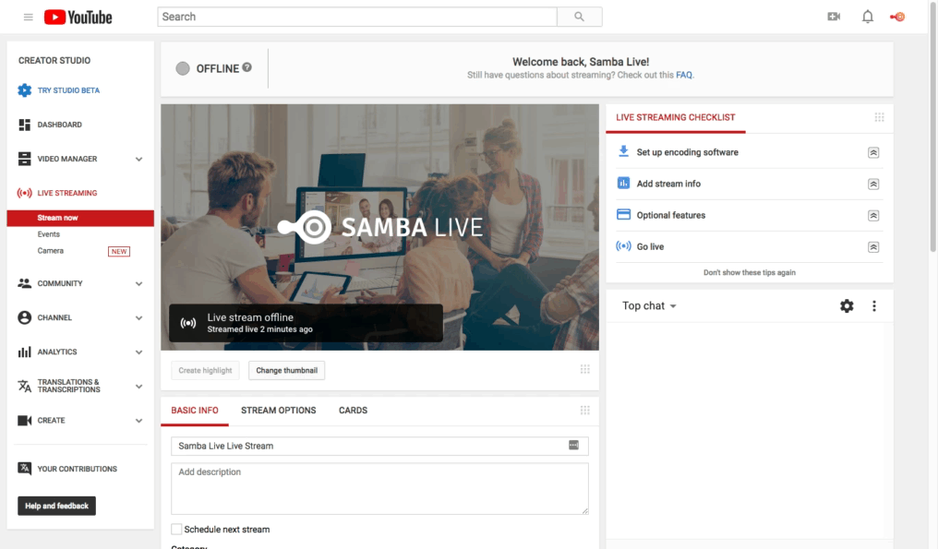Image resolution: width=938 pixels, height=549 pixels.
Task: Open the hamburger guide menu
Action: click(x=28, y=17)
